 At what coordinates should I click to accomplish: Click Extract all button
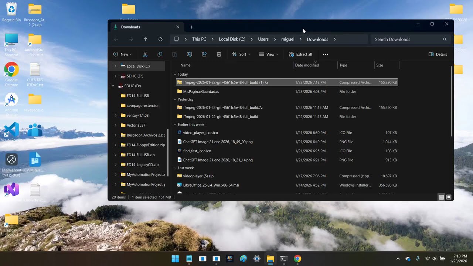[300, 54]
